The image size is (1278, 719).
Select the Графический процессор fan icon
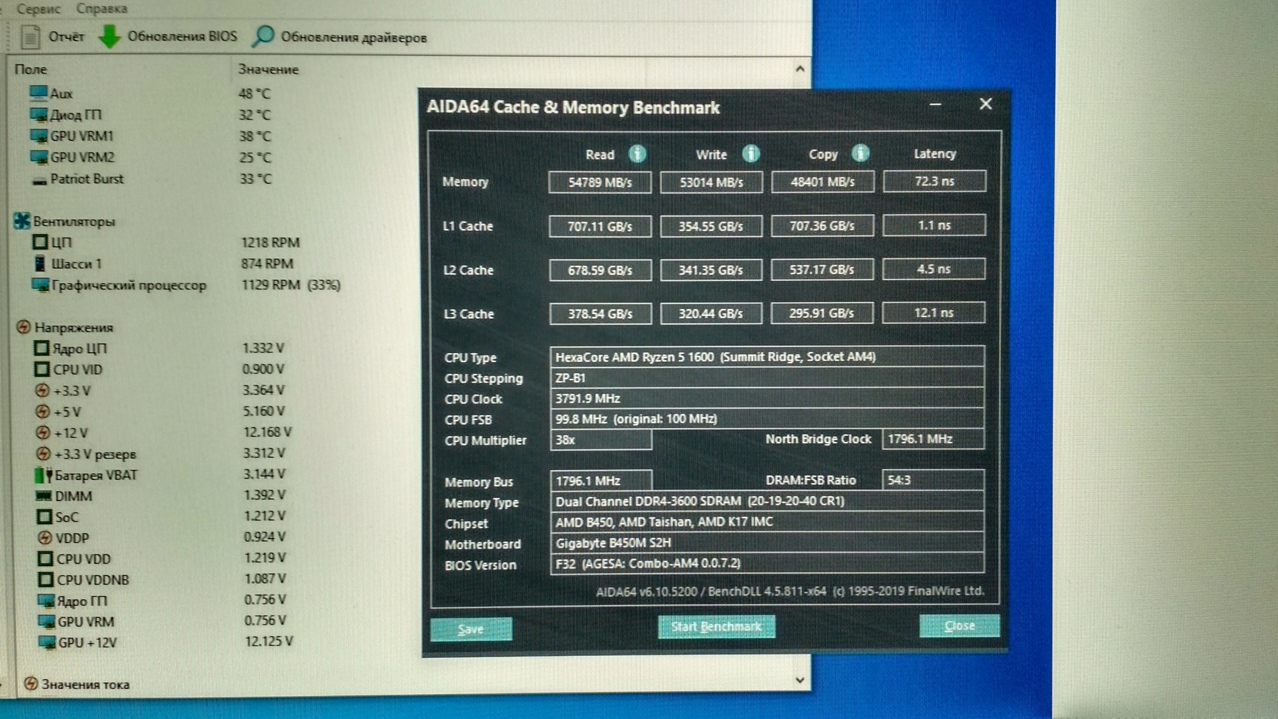pyautogui.click(x=41, y=285)
